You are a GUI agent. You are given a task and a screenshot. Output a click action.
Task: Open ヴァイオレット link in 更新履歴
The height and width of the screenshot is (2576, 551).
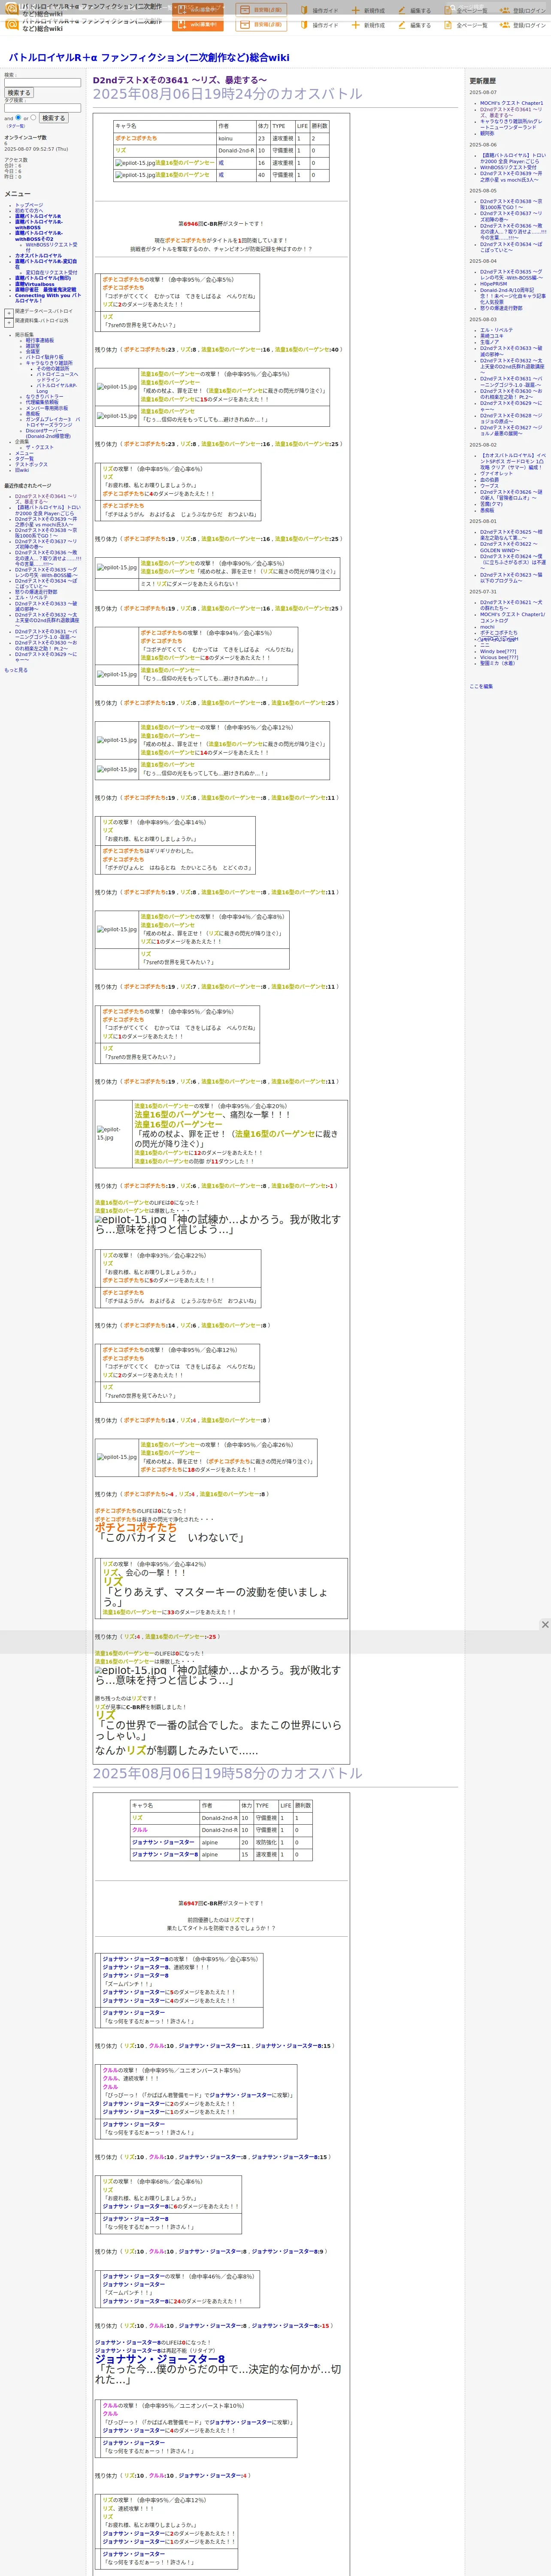point(496,474)
